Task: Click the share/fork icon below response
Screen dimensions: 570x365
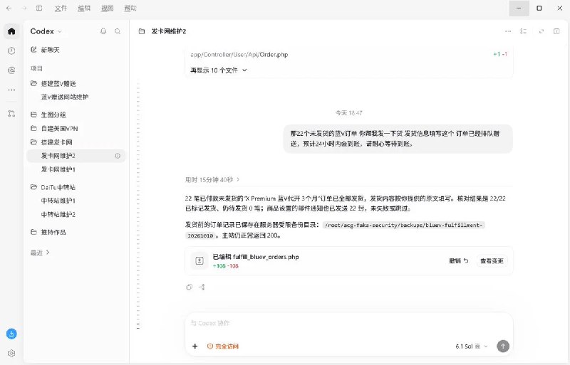Action: [x=202, y=287]
